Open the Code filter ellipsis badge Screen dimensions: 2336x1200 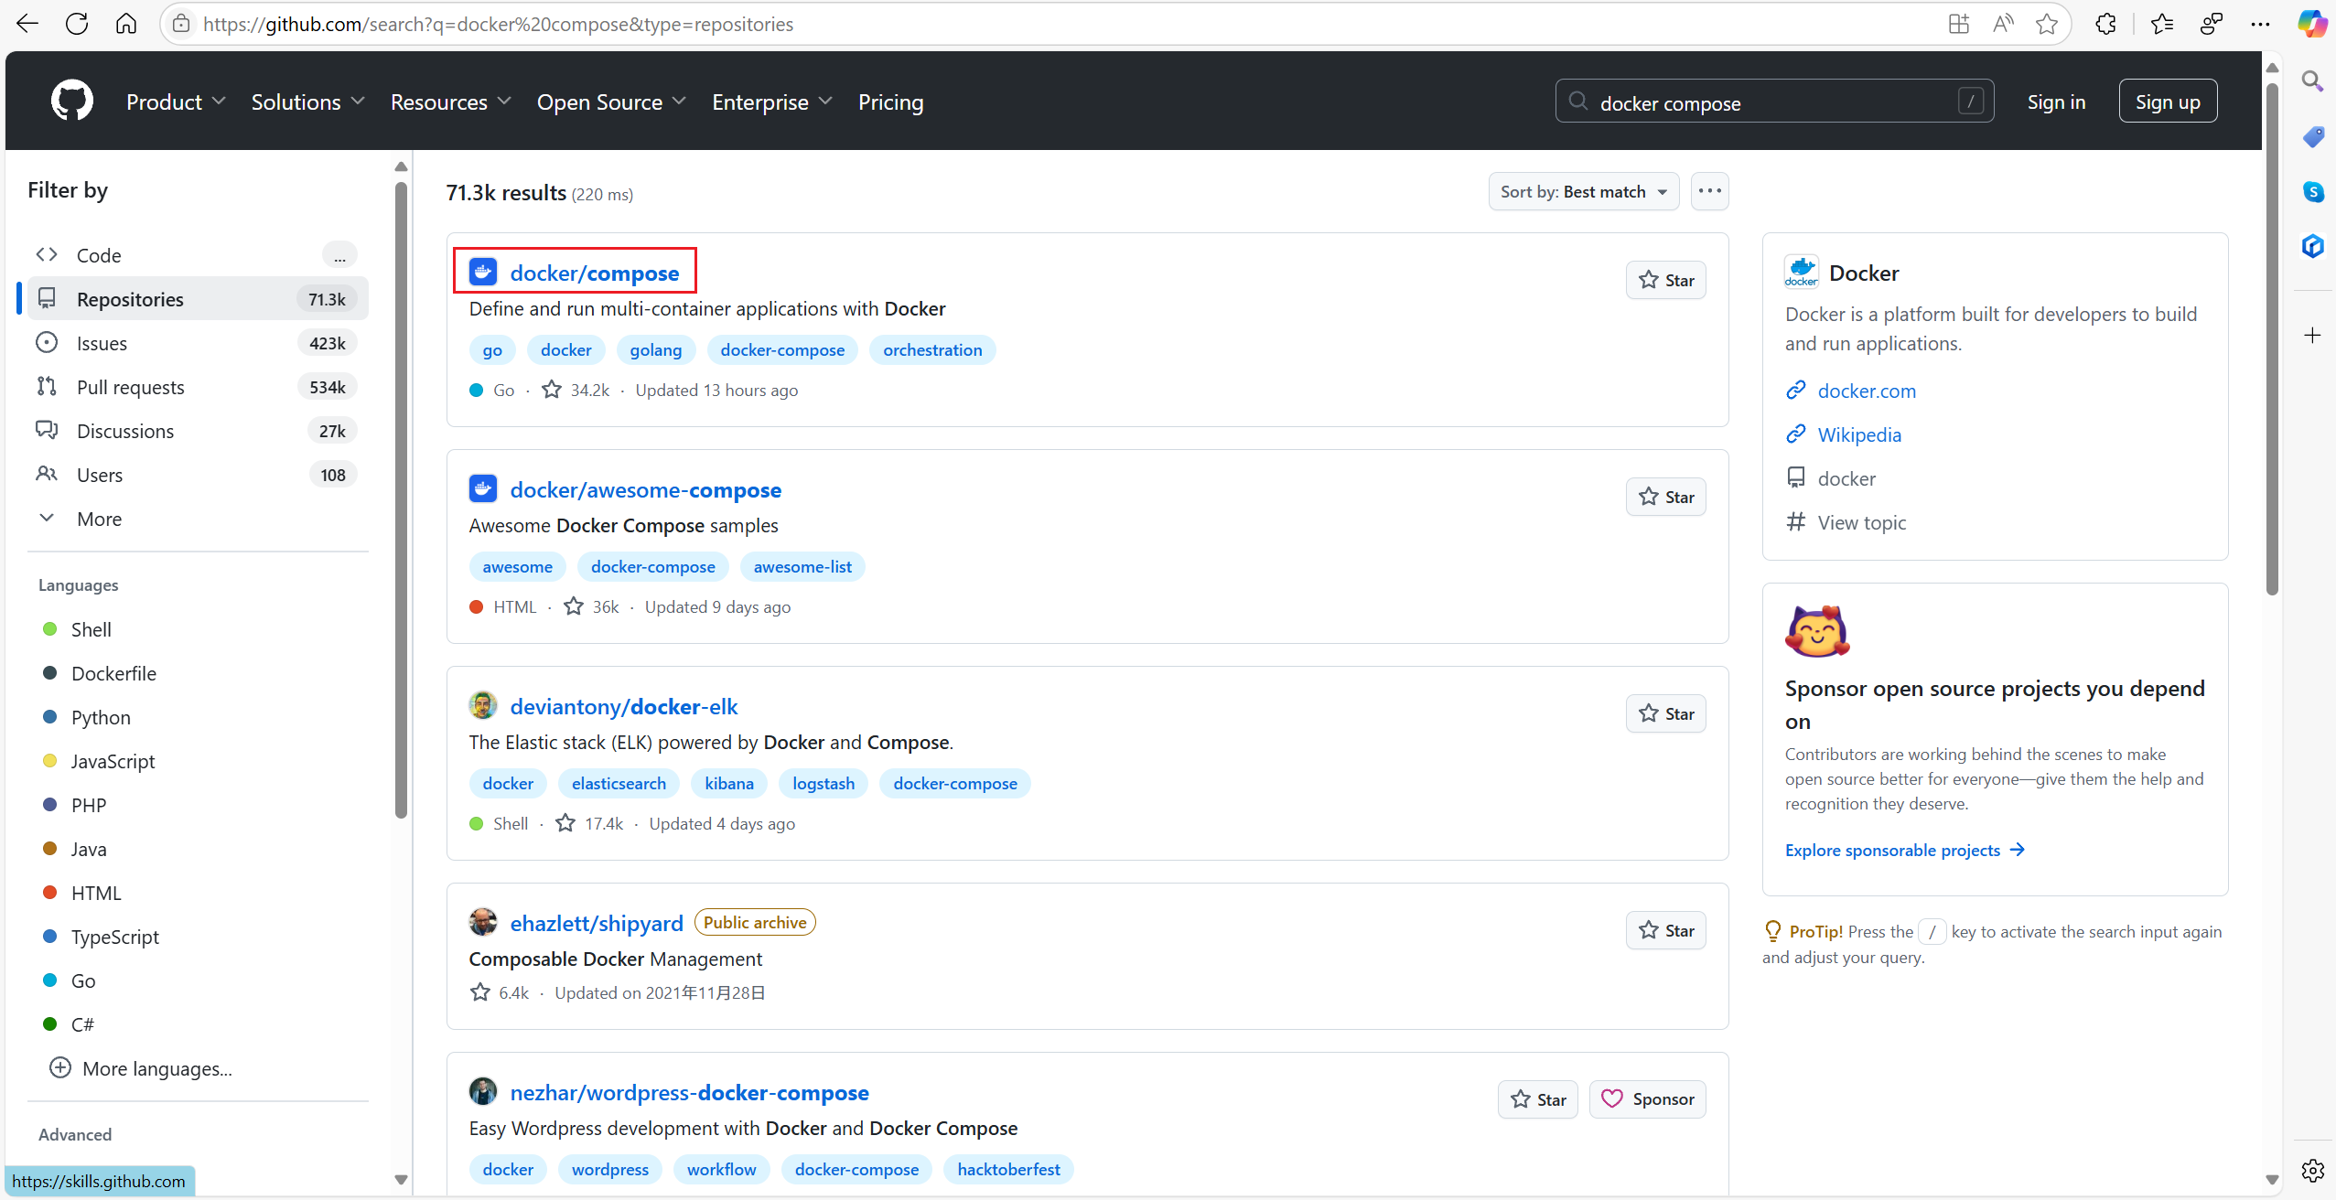tap(339, 255)
